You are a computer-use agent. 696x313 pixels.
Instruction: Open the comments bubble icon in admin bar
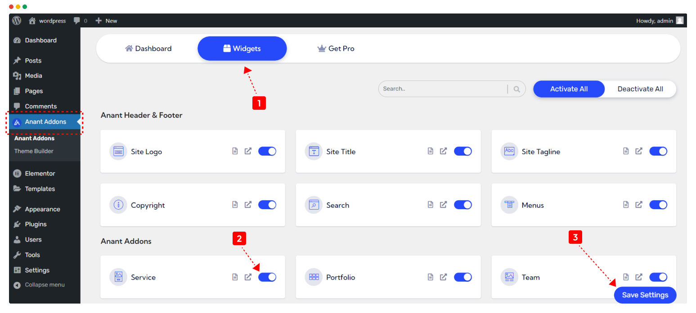[77, 21]
